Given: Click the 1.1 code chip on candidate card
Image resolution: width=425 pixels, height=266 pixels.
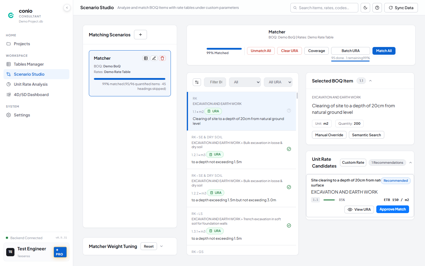Looking at the screenshot, I should point(316,200).
